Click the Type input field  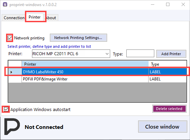coord(140,53)
